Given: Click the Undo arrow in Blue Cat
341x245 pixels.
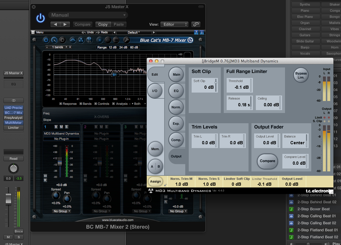Looking at the screenshot, I should 84,32.
